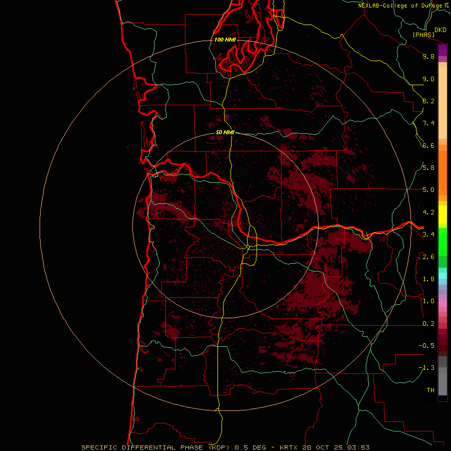Screen dimensions: 451x451
Task: Click the 9.8 value on the color scale
Action: click(x=428, y=56)
